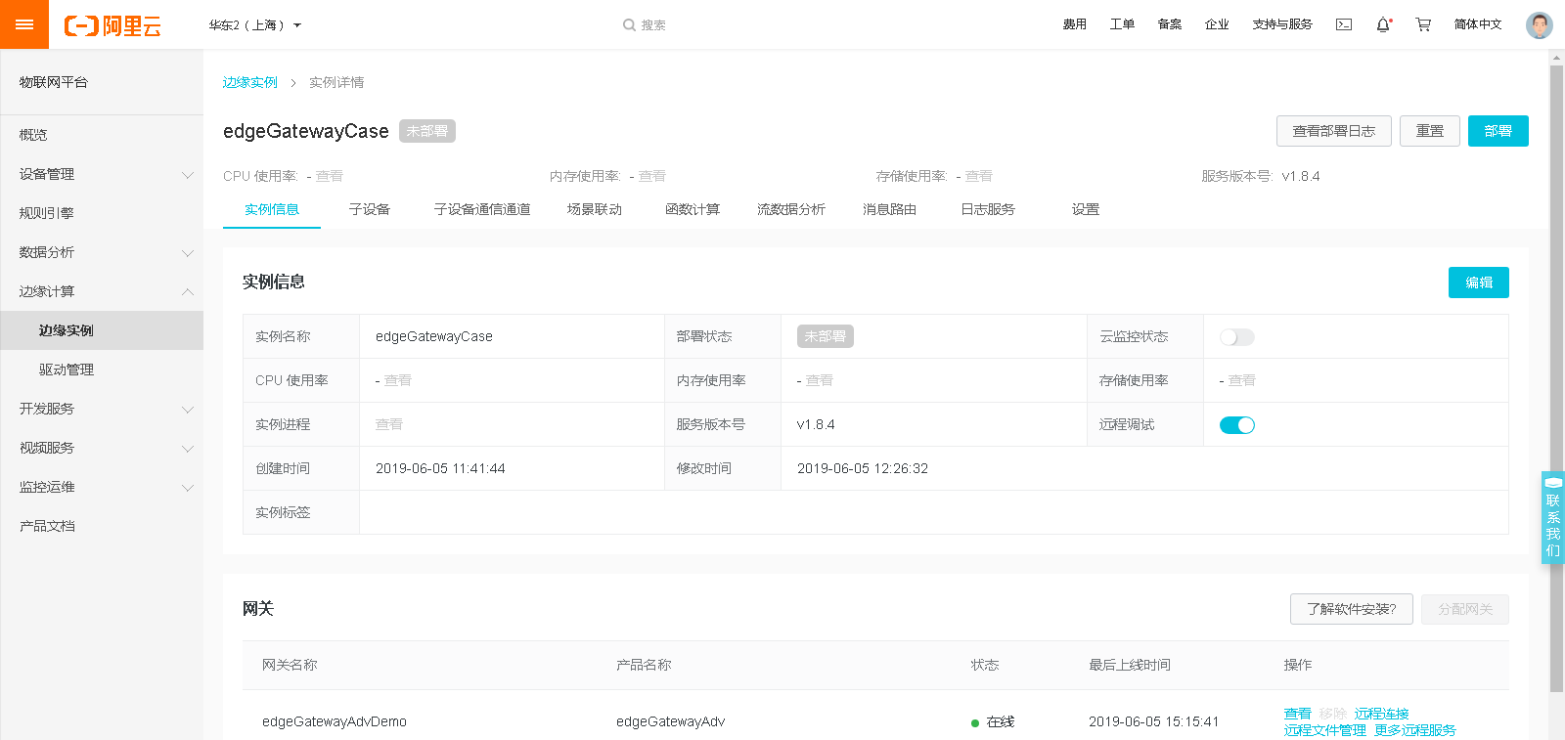
Task: Switch to the 场景联动 tab
Action: (x=595, y=209)
